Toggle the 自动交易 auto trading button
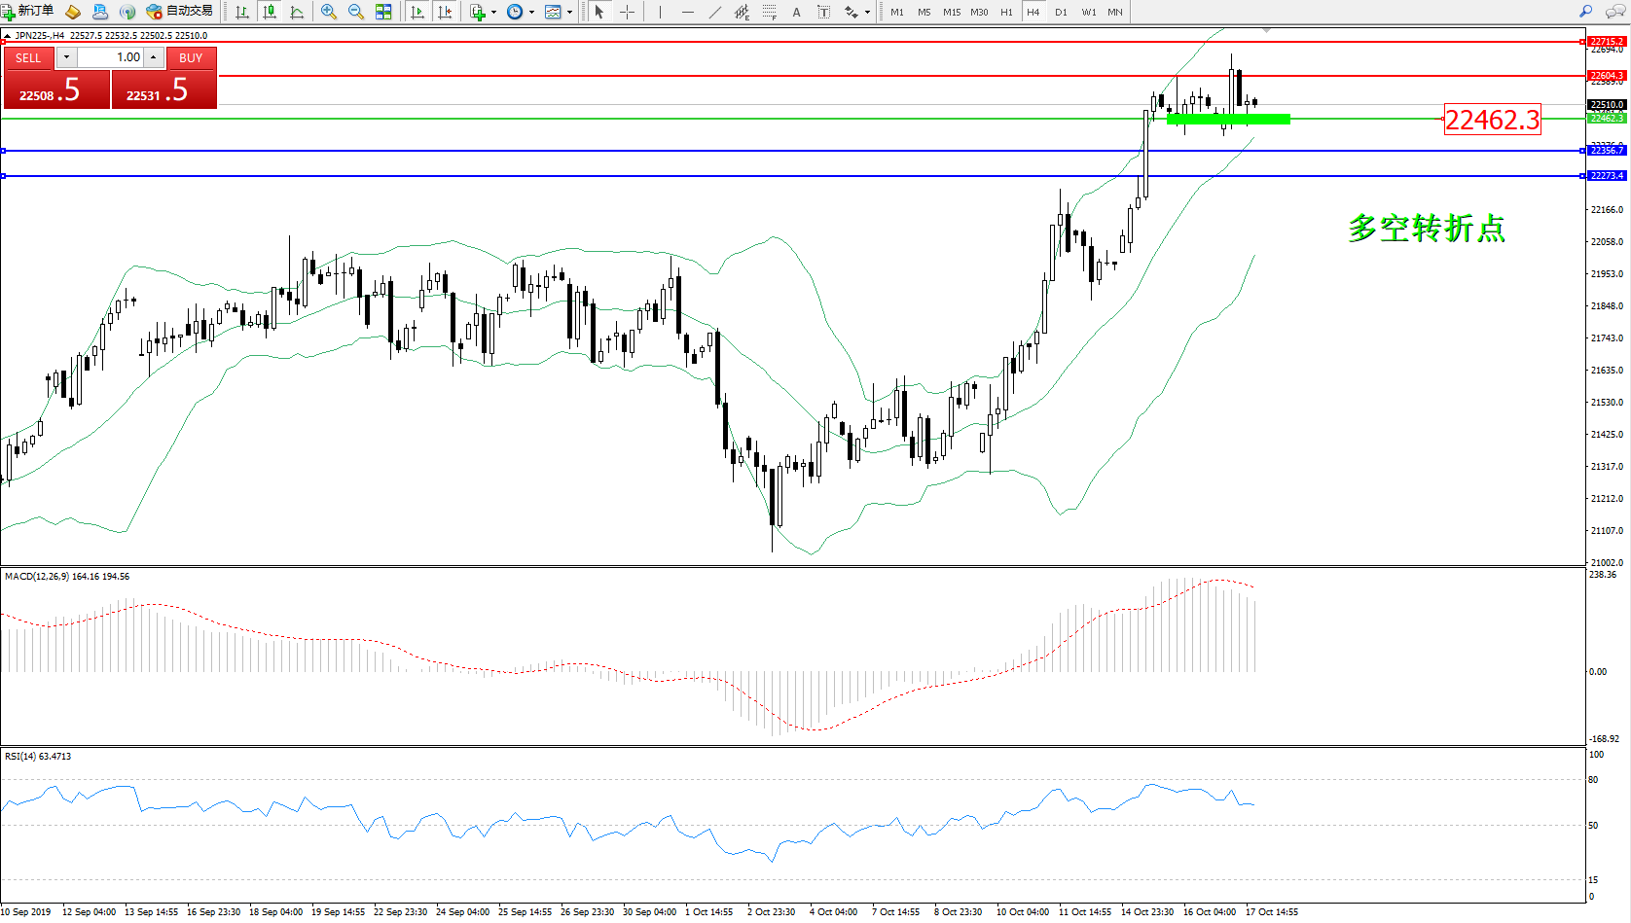The height and width of the screenshot is (923, 1631). (180, 12)
